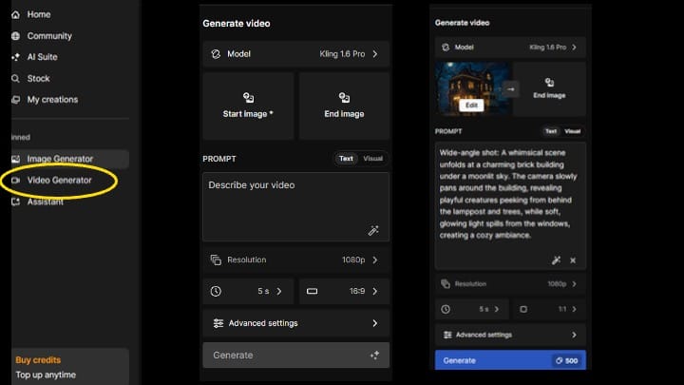684x385 pixels.
Task: Click the Home icon in the sidebar
Action: tap(15, 14)
